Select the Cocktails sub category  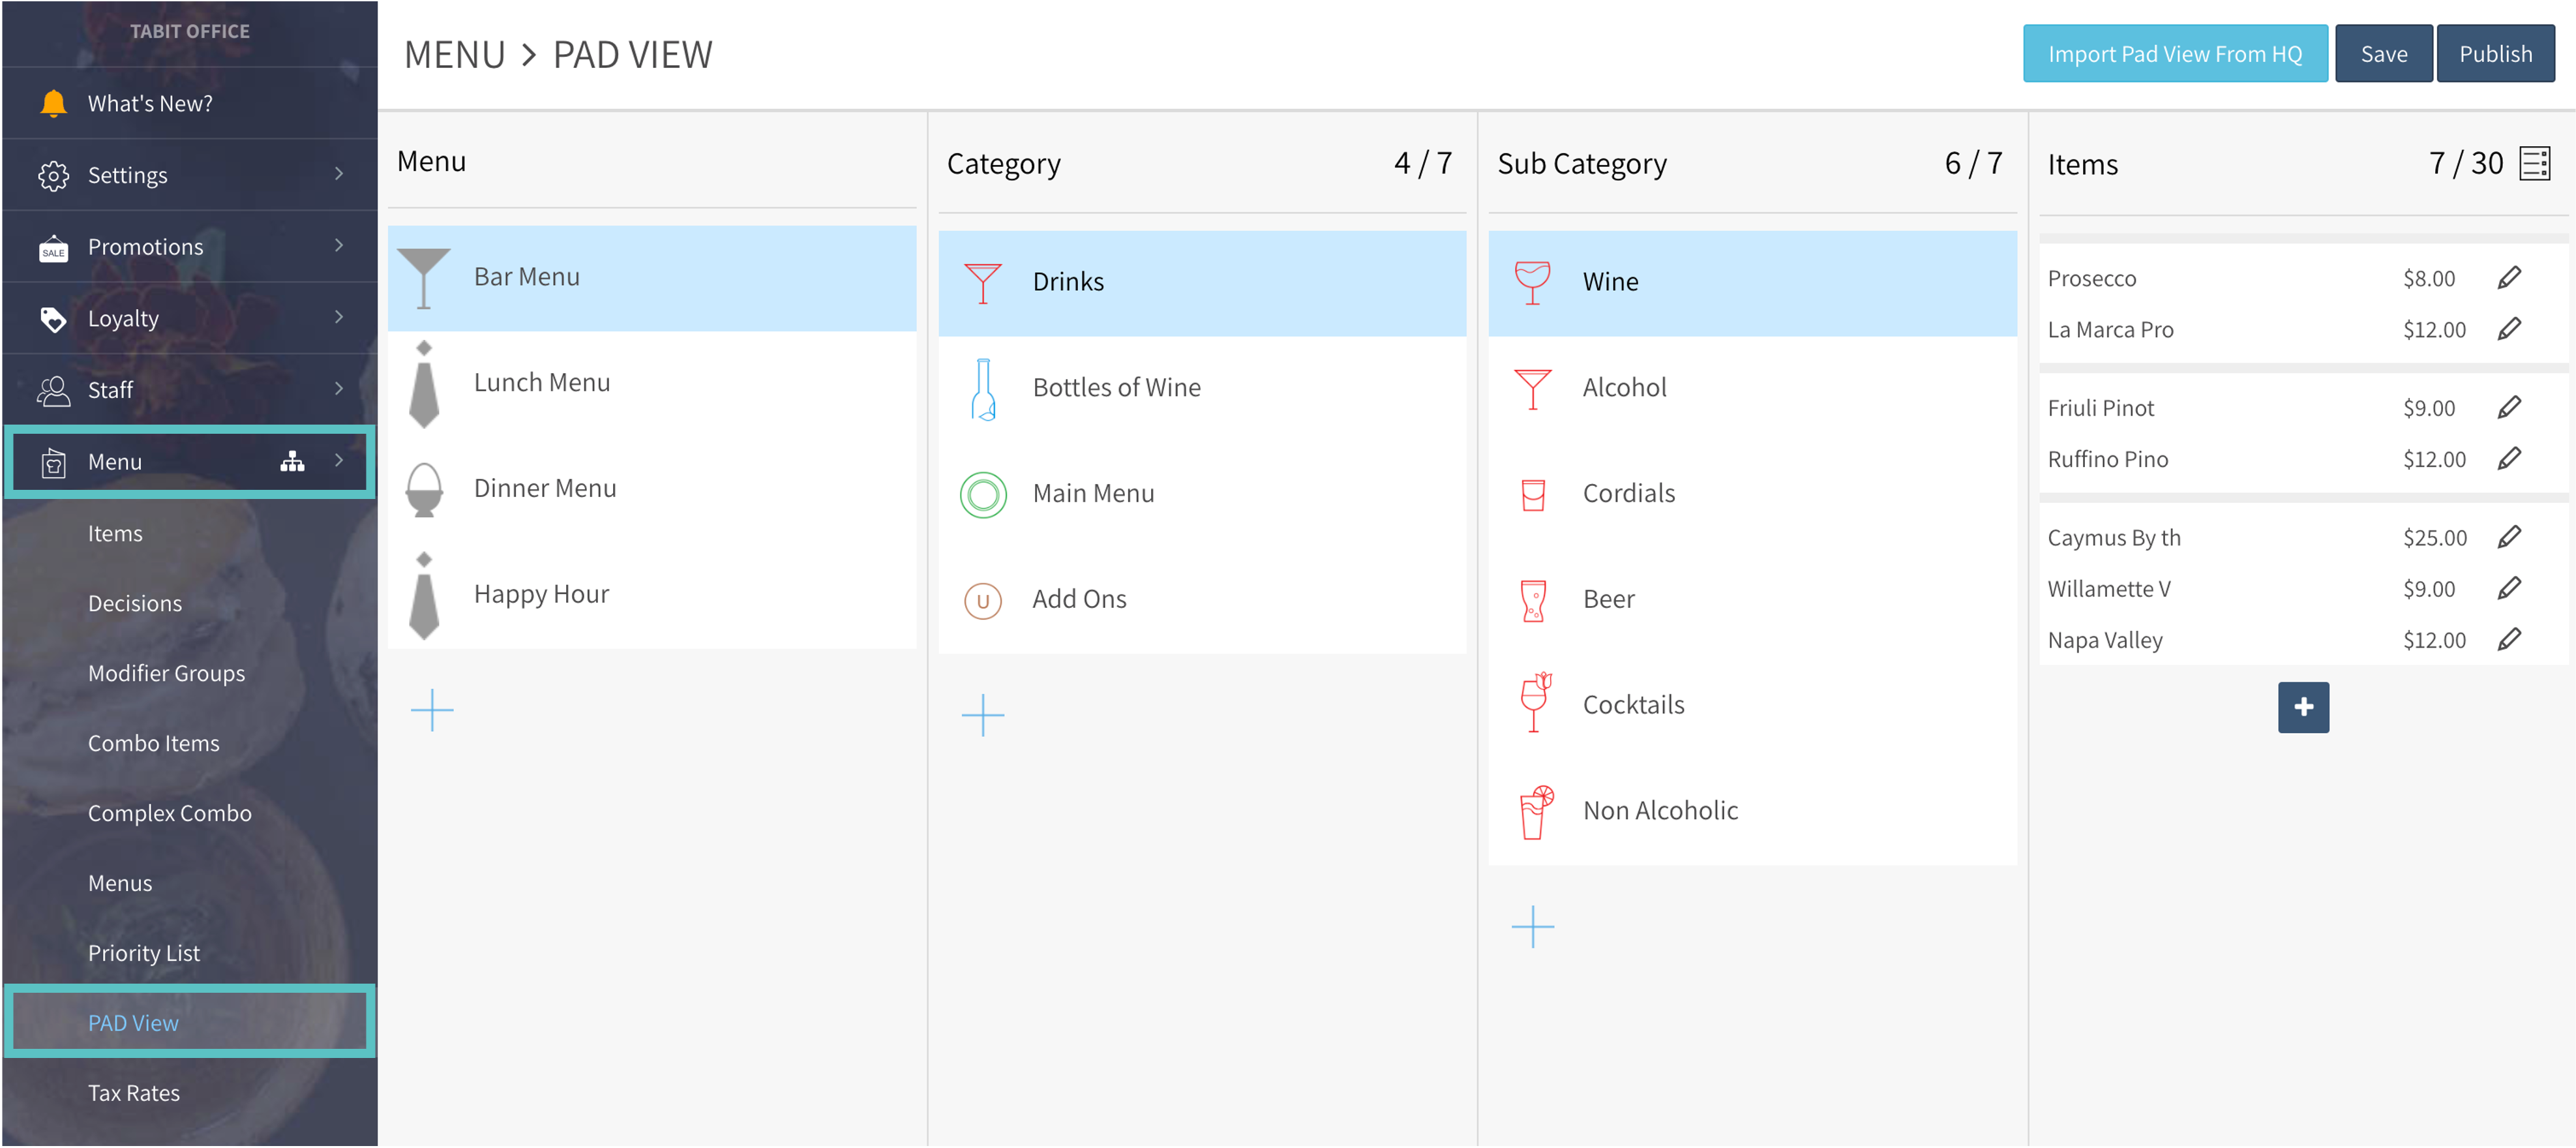(1633, 704)
